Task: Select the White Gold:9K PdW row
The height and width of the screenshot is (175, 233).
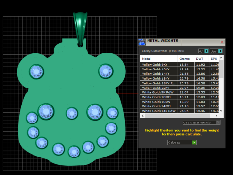Action: [180, 92]
